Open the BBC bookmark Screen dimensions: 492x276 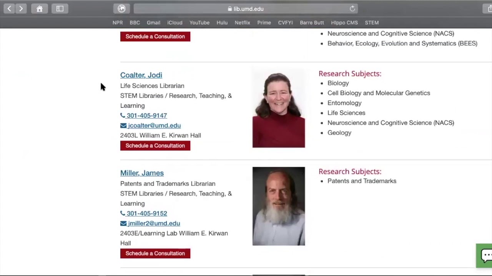135,23
